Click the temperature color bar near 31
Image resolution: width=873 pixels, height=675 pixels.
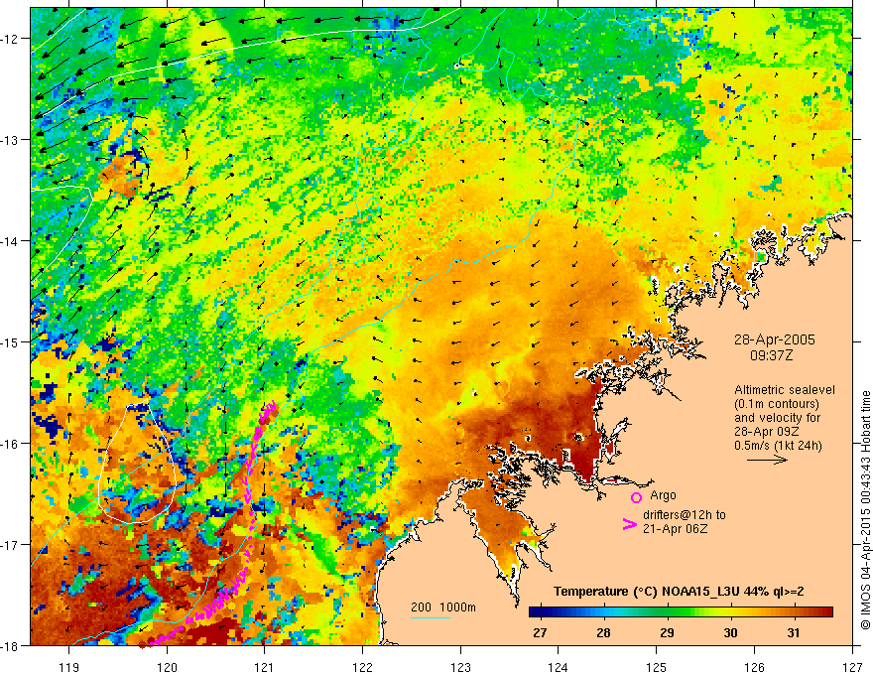click(794, 612)
